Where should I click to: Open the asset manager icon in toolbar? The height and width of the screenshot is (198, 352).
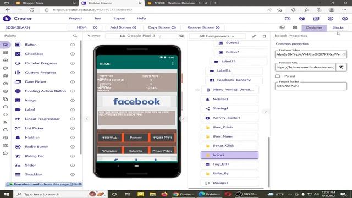click(282, 28)
